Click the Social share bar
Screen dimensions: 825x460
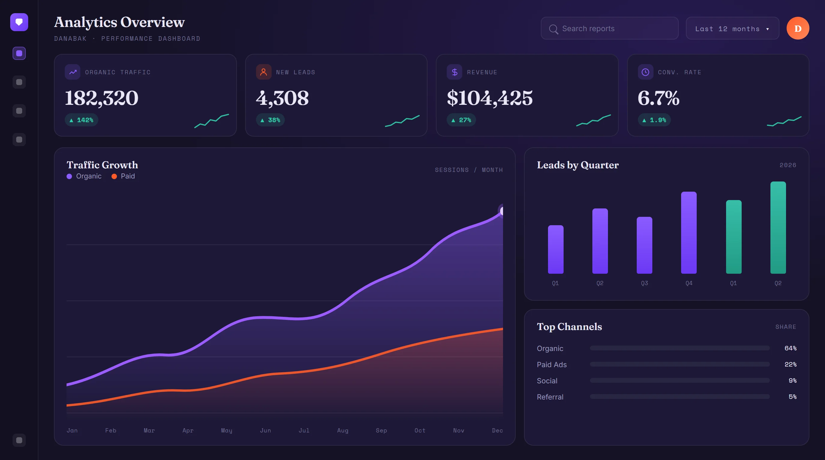680,381
